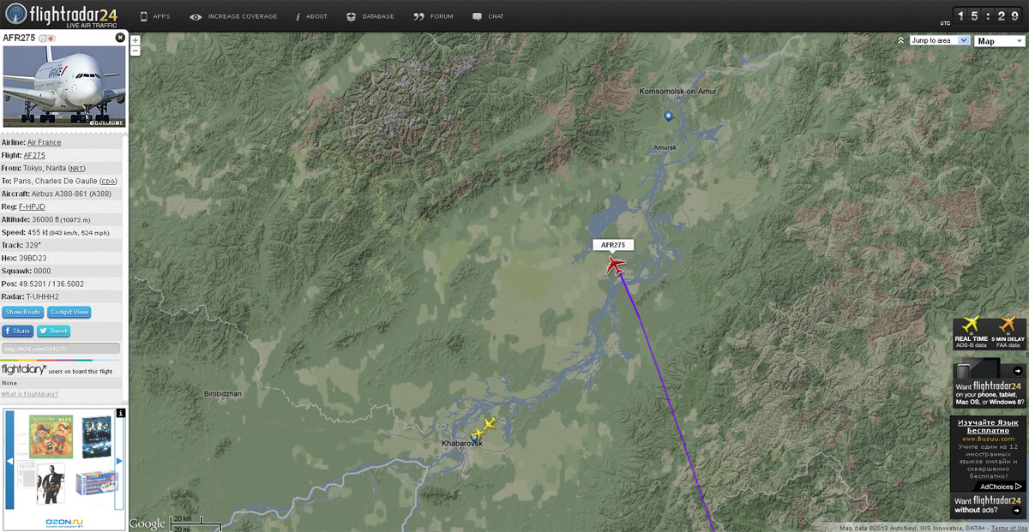Click the blue airport pin near Komsomolsk-on-Amur

click(x=668, y=116)
